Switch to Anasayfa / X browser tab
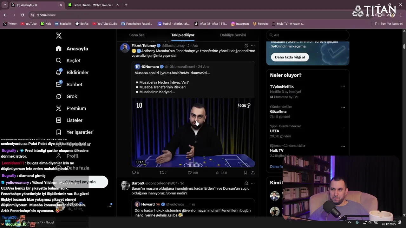 [36, 5]
